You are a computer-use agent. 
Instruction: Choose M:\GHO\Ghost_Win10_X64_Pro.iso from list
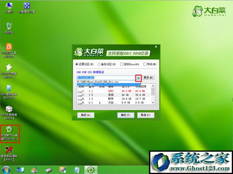coord(108,82)
